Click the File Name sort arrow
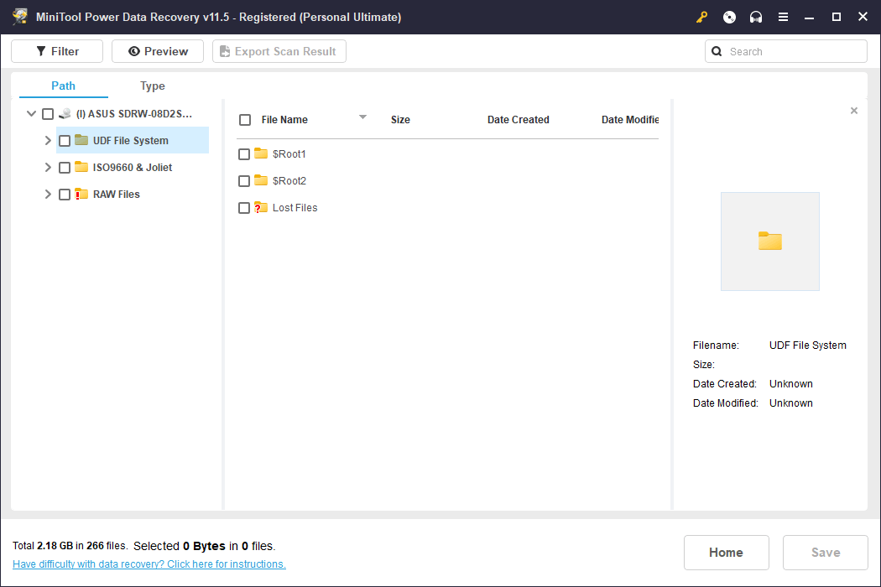This screenshot has width=881, height=587. click(362, 117)
